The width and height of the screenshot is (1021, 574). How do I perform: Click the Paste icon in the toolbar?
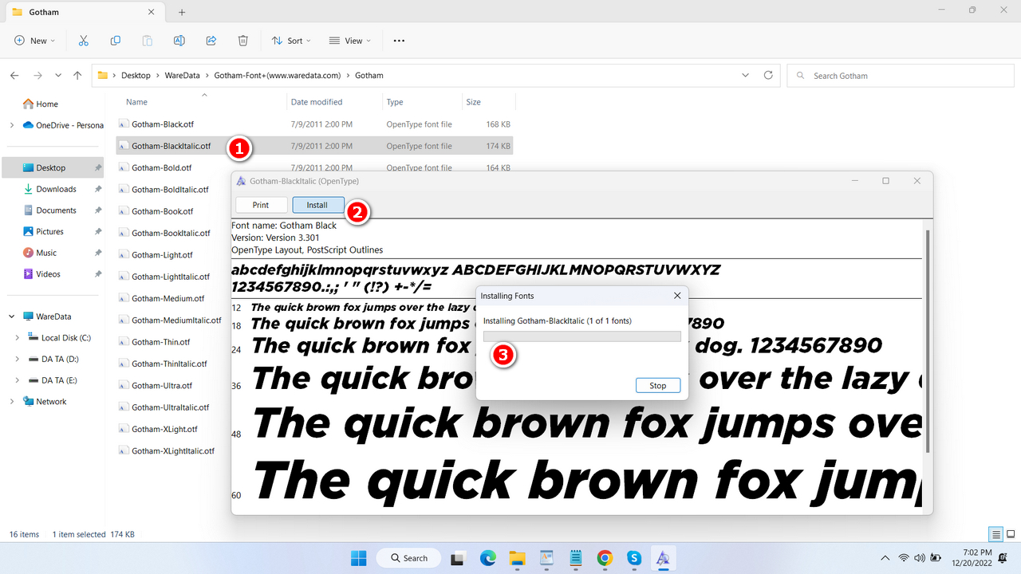(147, 40)
